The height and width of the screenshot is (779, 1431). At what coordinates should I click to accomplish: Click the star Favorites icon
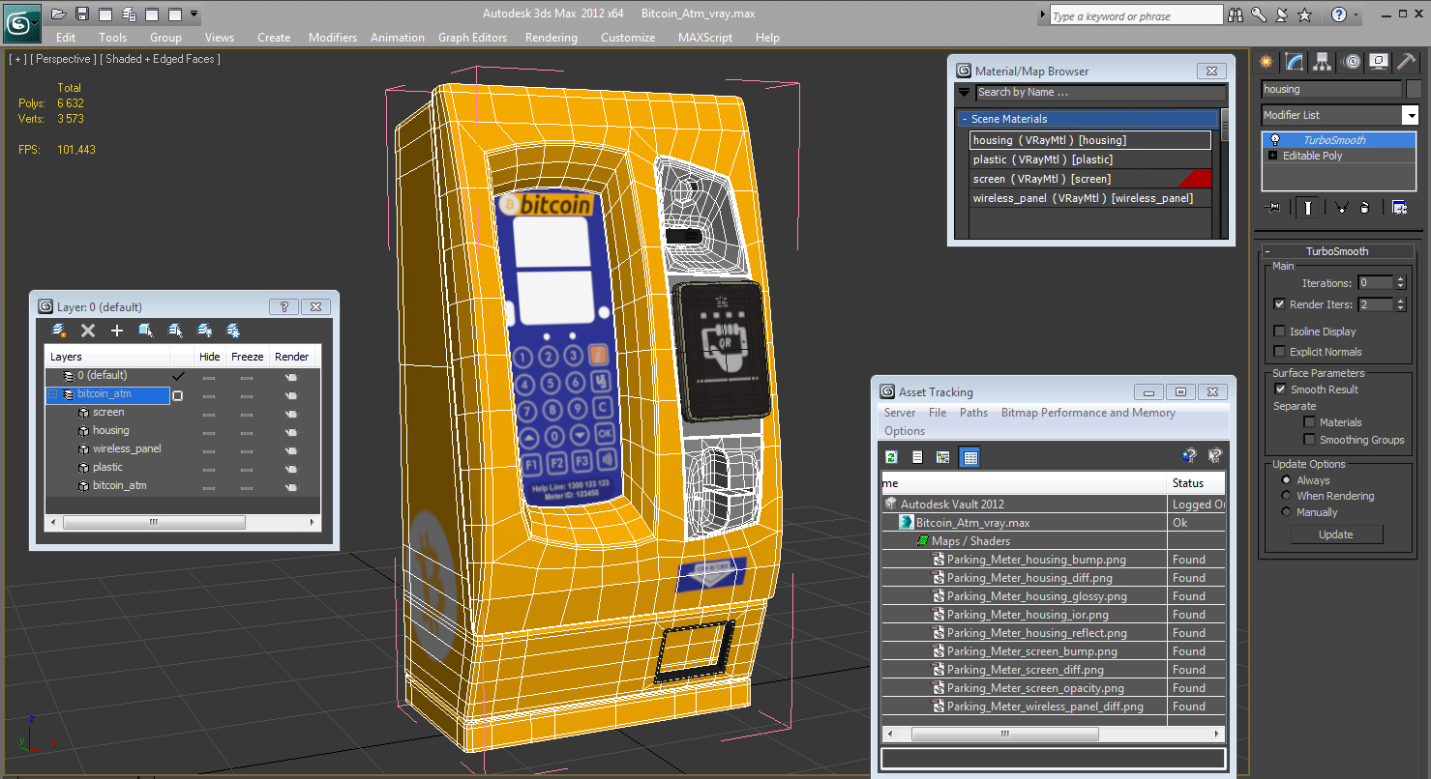click(x=1305, y=15)
